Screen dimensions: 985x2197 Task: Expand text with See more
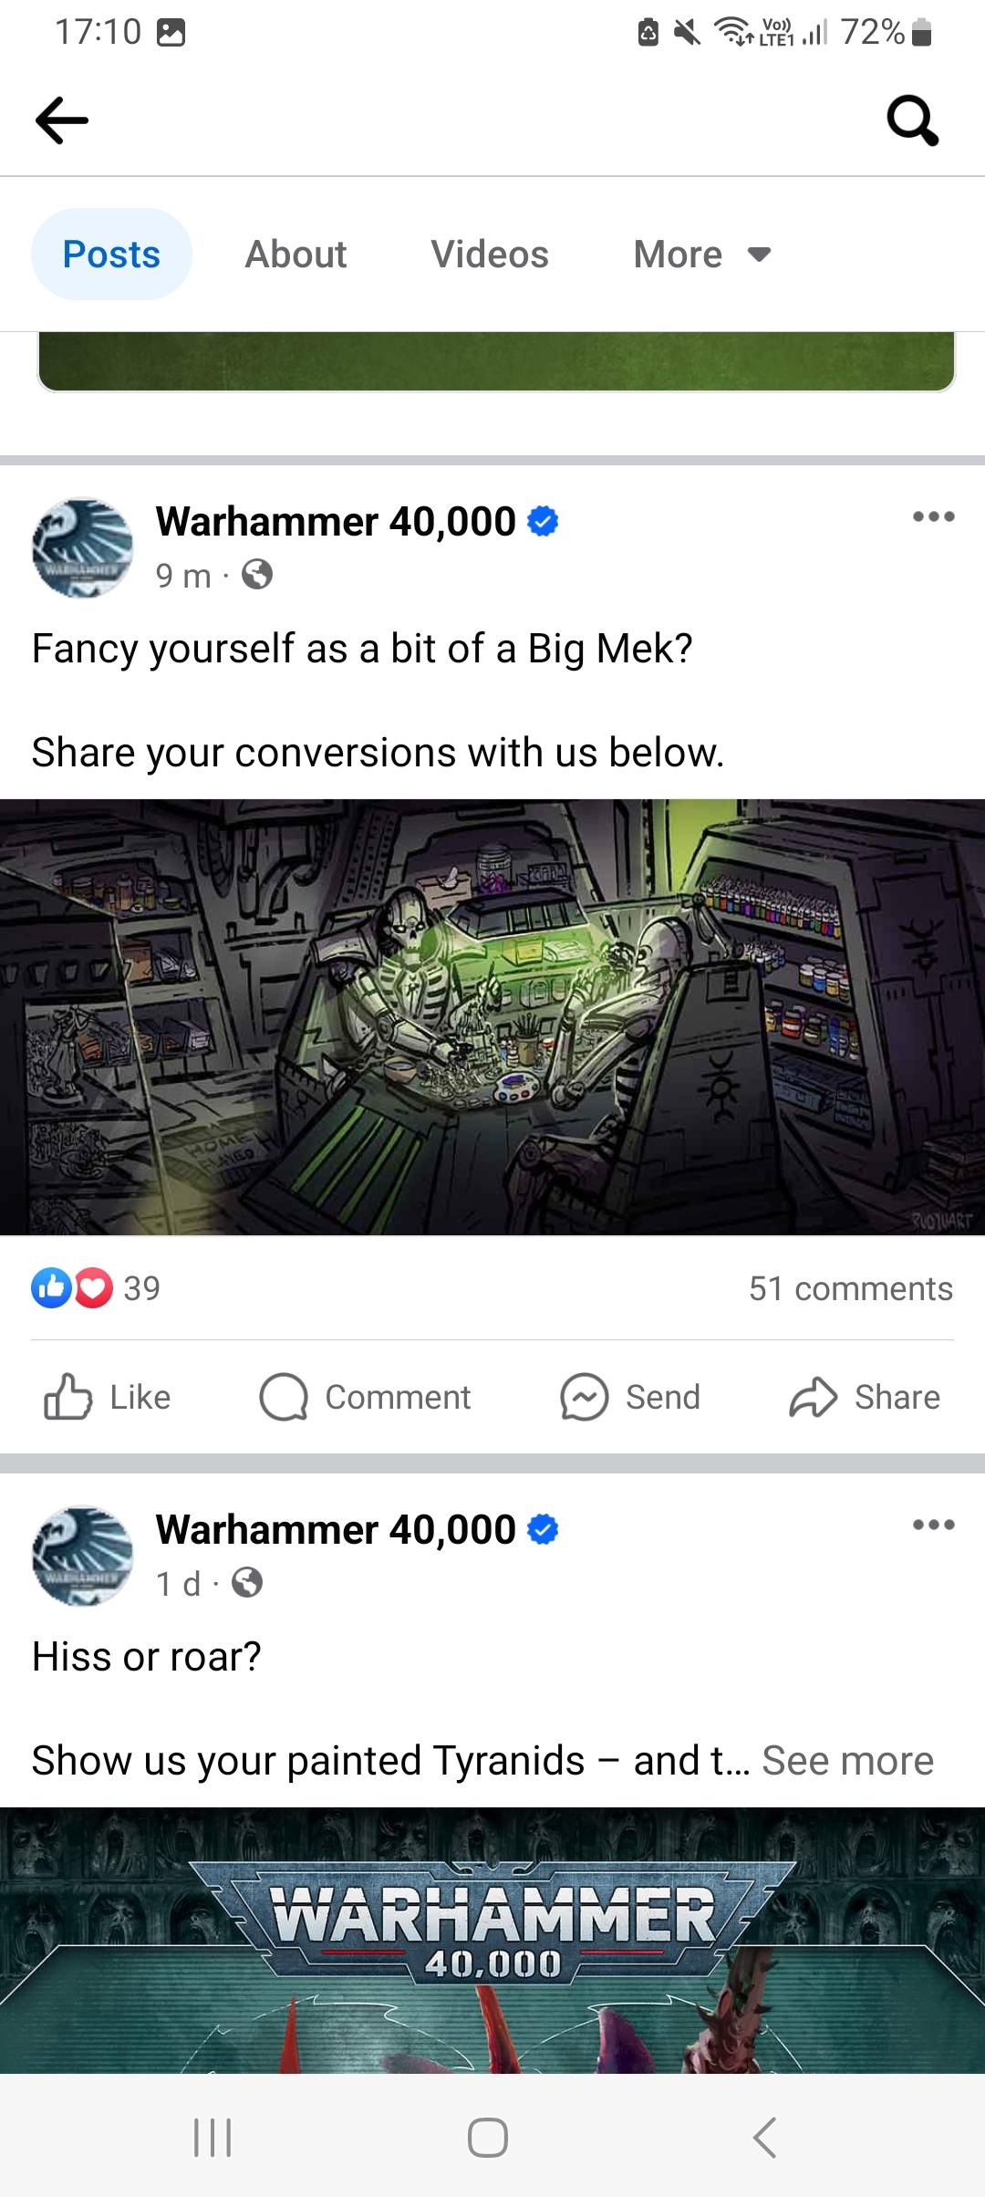point(847,1760)
